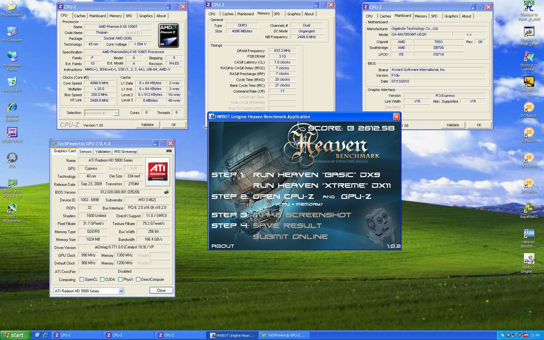The image size is (544, 340).
Task: Click Save Result in HWBOT Heaven
Action: click(x=287, y=226)
